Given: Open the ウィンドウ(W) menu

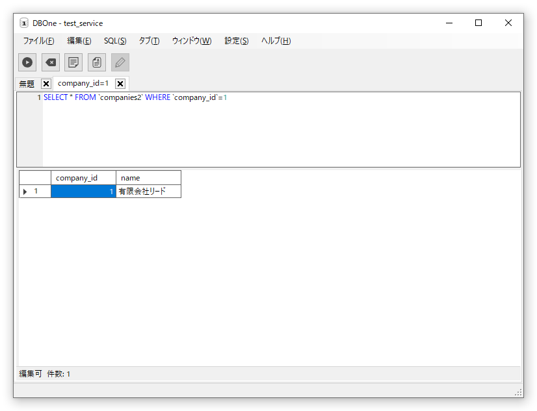Looking at the screenshot, I should (x=192, y=41).
